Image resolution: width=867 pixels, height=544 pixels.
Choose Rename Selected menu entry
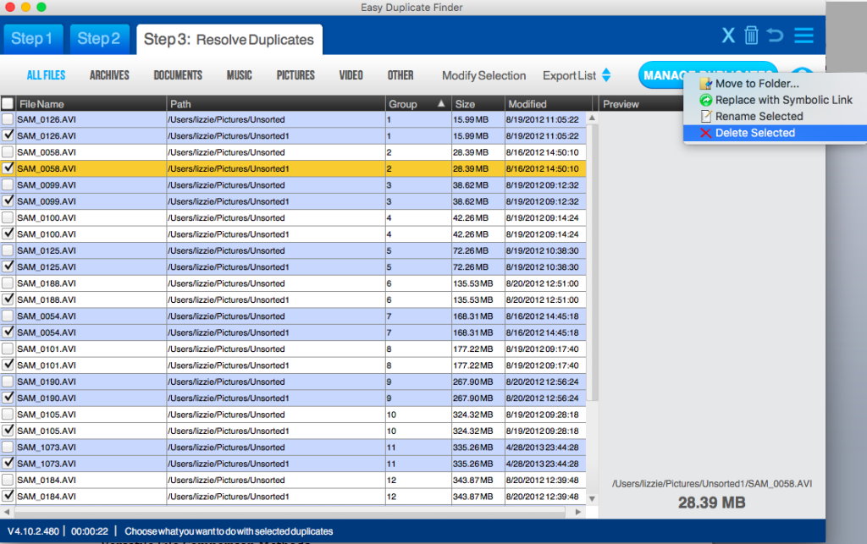(x=776, y=117)
